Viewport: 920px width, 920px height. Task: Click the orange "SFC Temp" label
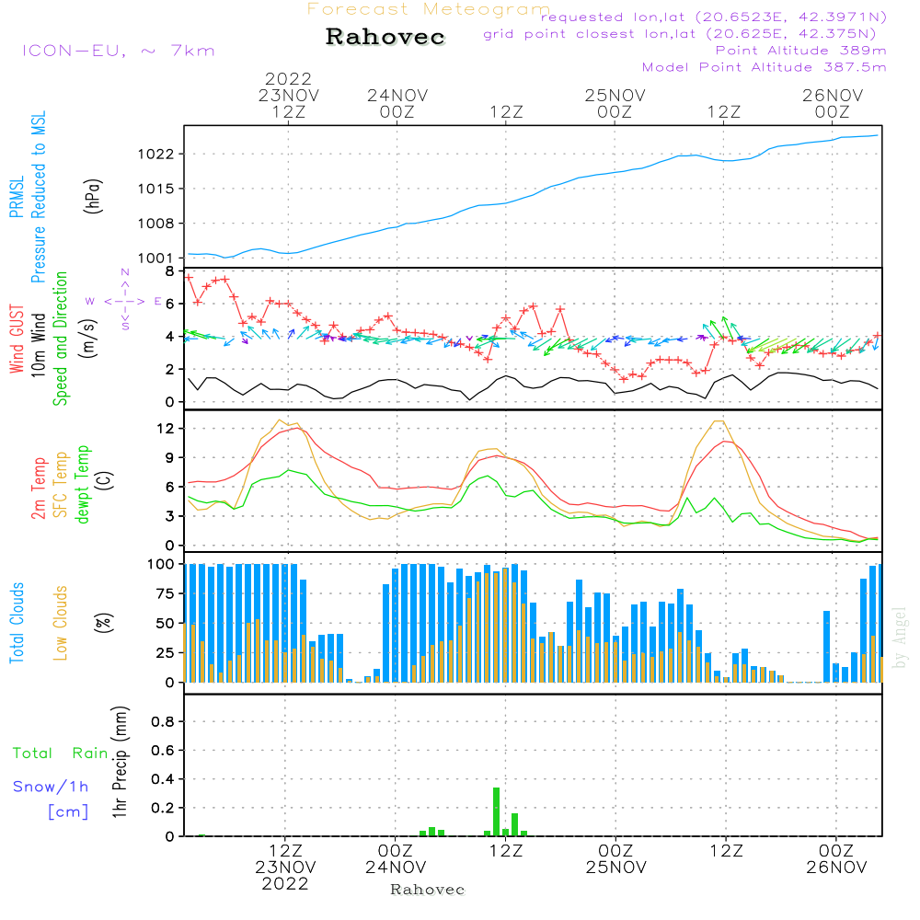tap(60, 485)
